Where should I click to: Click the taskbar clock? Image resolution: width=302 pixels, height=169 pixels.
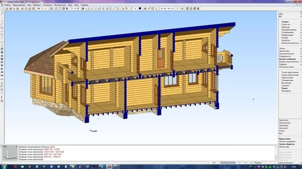(x=294, y=167)
